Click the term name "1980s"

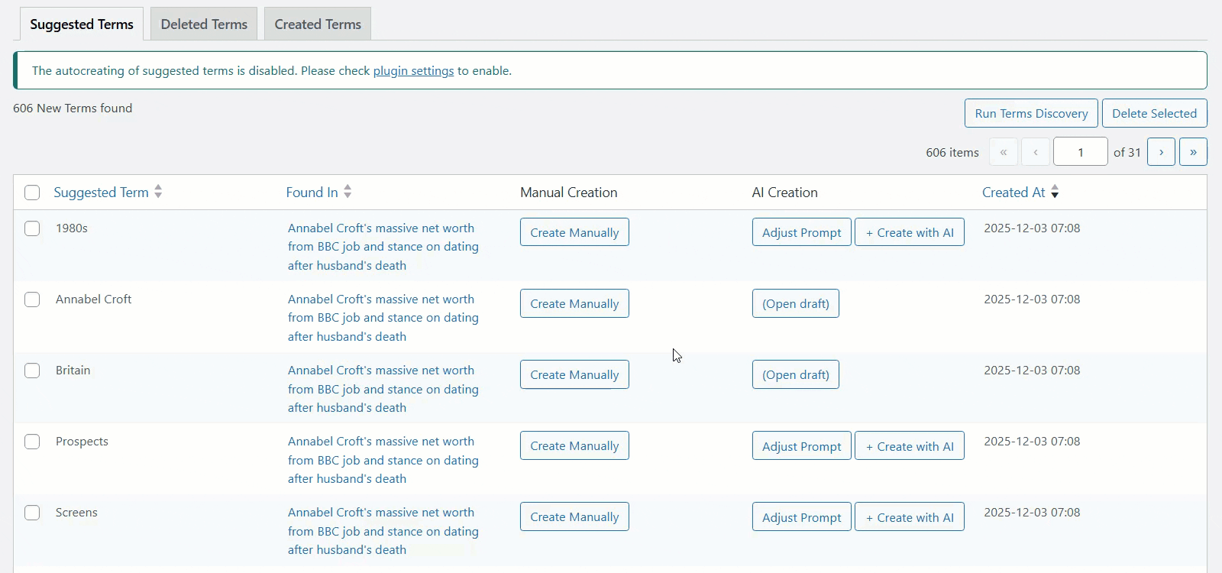72,228
